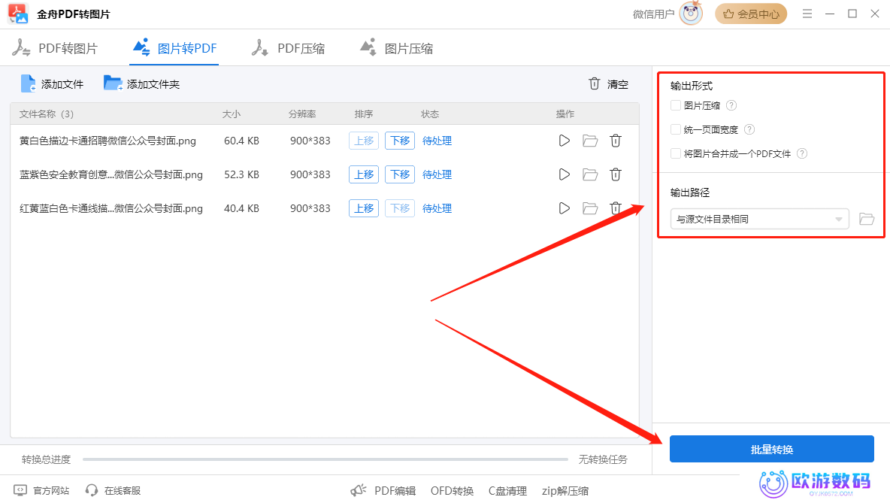The height and width of the screenshot is (503, 890).
Task: Open PDF编辑 from bottom bar
Action: 395,491
